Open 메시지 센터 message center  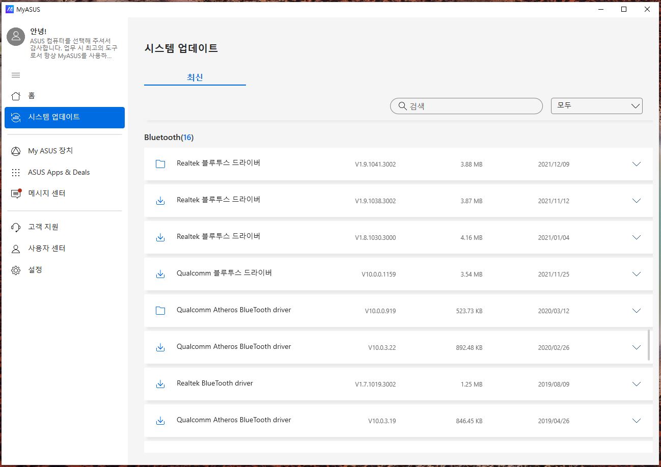click(x=65, y=194)
